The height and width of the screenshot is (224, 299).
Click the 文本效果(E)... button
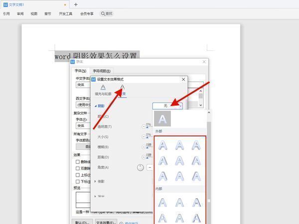pyautogui.click(x=106, y=222)
